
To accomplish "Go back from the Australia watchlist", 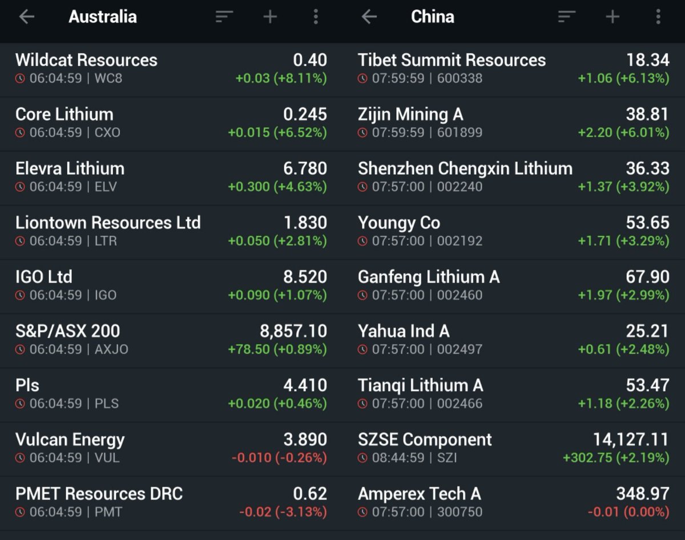I will click(x=27, y=17).
